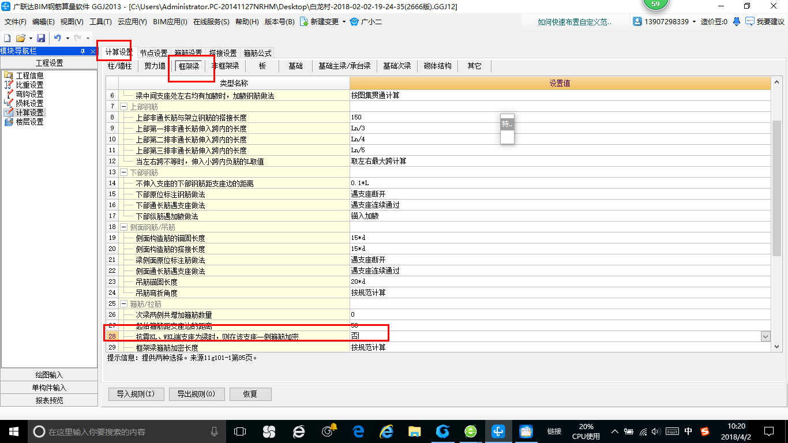The width and height of the screenshot is (788, 443).
Task: Open the 绘图输入 module section
Action: pos(49,375)
